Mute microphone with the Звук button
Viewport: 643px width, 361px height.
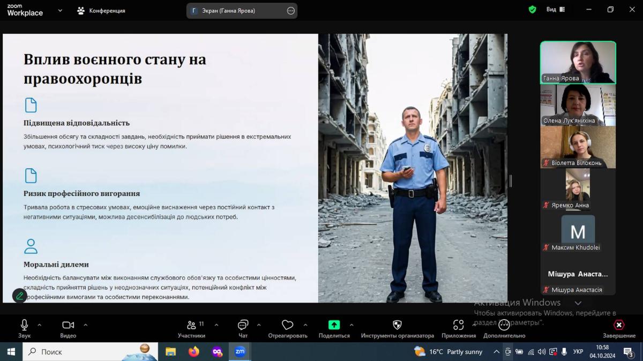tap(24, 328)
